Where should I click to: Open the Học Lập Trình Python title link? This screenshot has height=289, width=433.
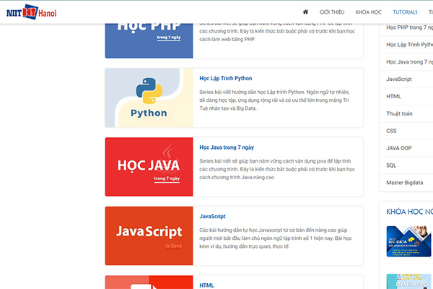pos(226,78)
